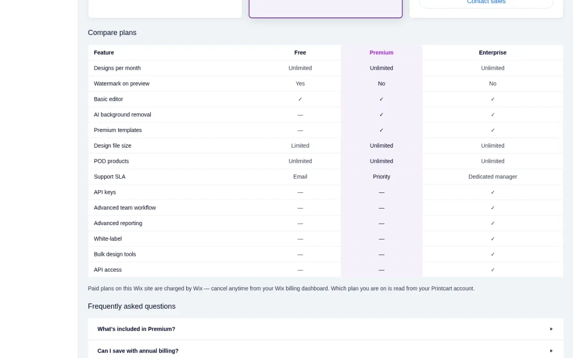The width and height of the screenshot is (573, 358).
Task: Click the "Watermark on preview" row label
Action: pyautogui.click(x=122, y=84)
